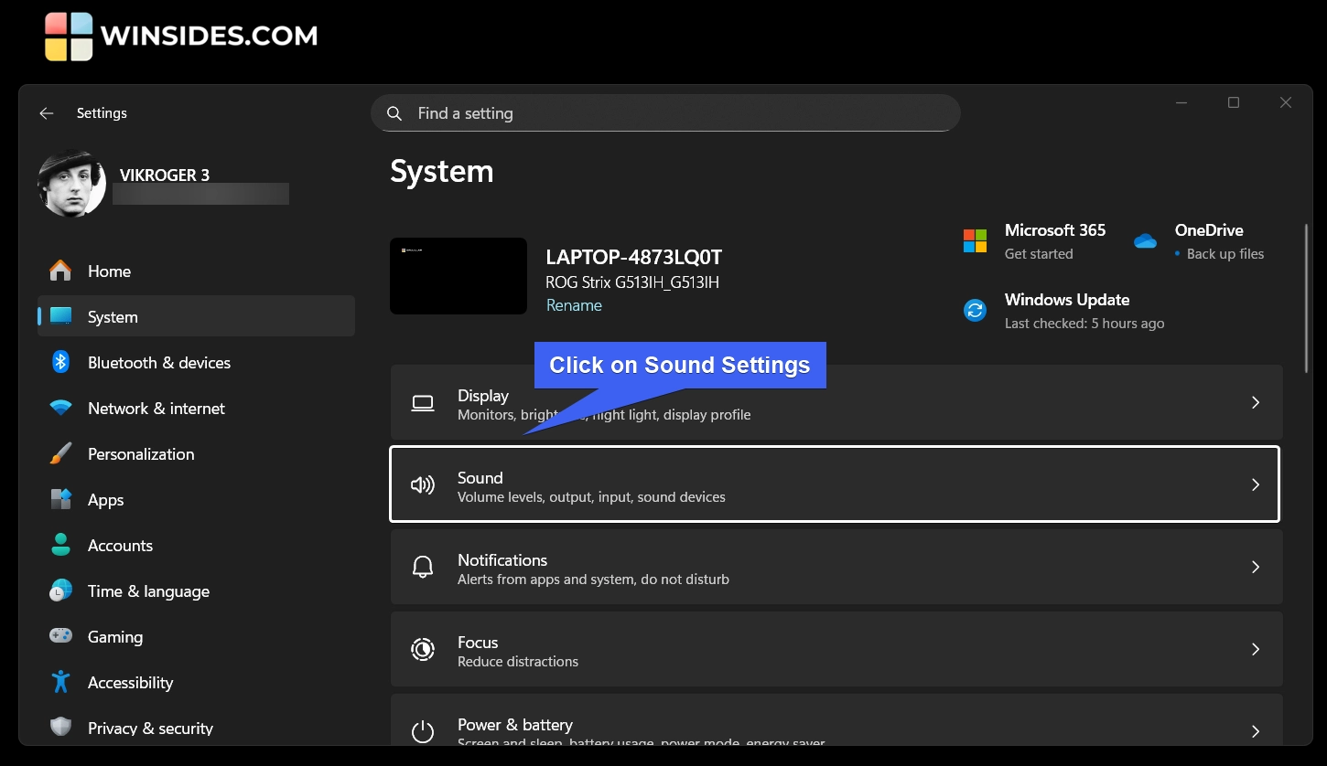1327x766 pixels.
Task: Click the back arrow in Settings
Action: 47,113
